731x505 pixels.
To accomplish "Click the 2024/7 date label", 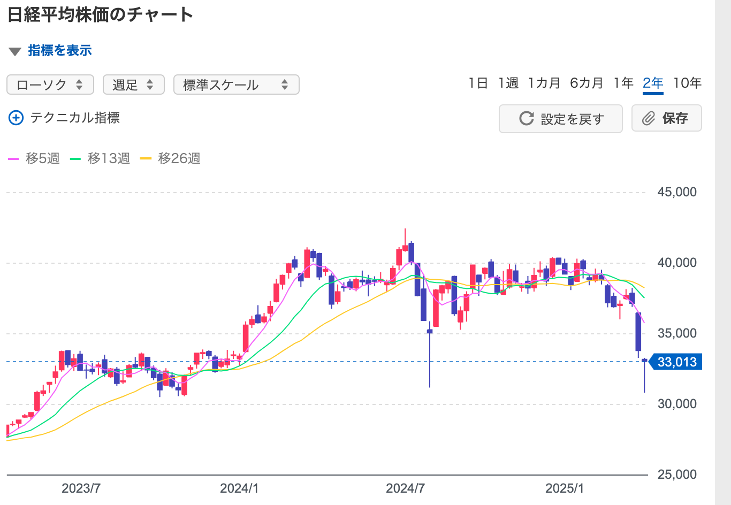I will (x=405, y=488).
